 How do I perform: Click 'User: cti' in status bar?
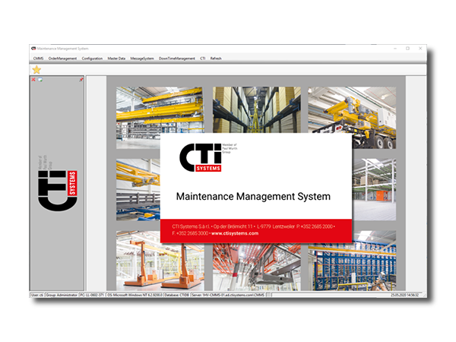tap(37, 295)
